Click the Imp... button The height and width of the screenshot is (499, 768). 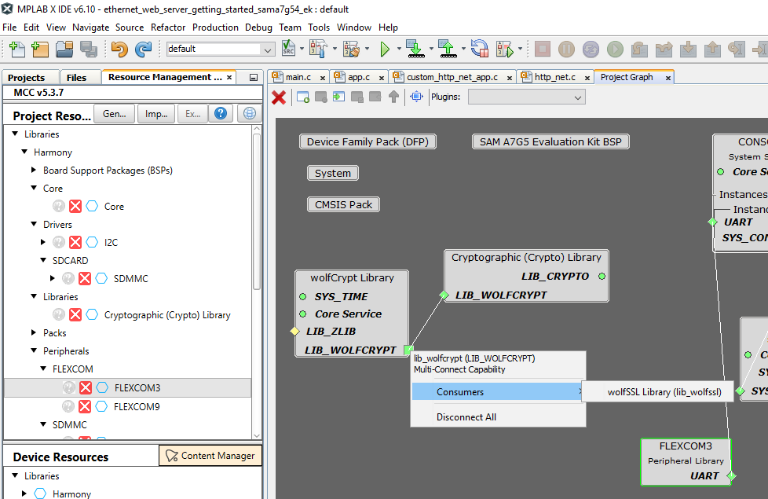pyautogui.click(x=156, y=114)
